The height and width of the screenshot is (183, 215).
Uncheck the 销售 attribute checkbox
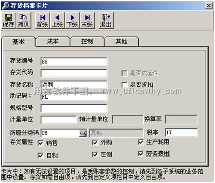40,143
